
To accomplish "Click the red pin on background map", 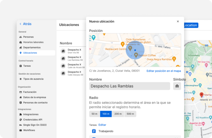I will coord(202,95).
